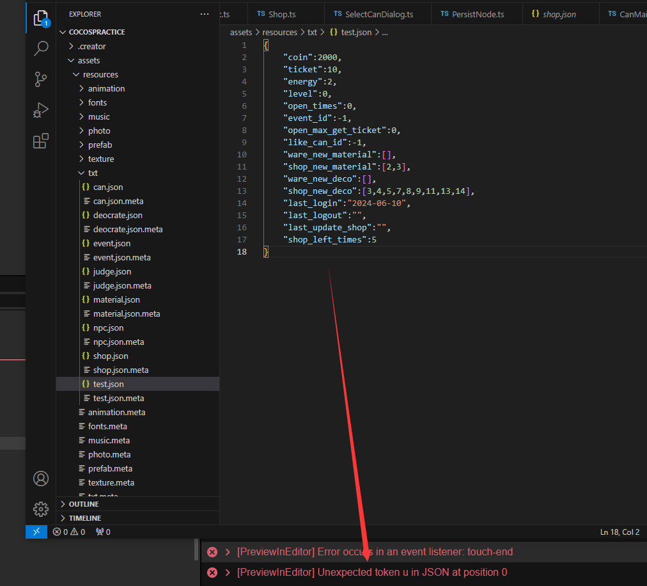Click the ports forwarded status indicator
This screenshot has width=647, height=586.
click(103, 532)
